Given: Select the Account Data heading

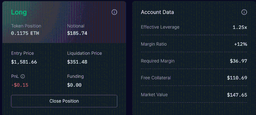Looking at the screenshot, I should tap(157, 12).
